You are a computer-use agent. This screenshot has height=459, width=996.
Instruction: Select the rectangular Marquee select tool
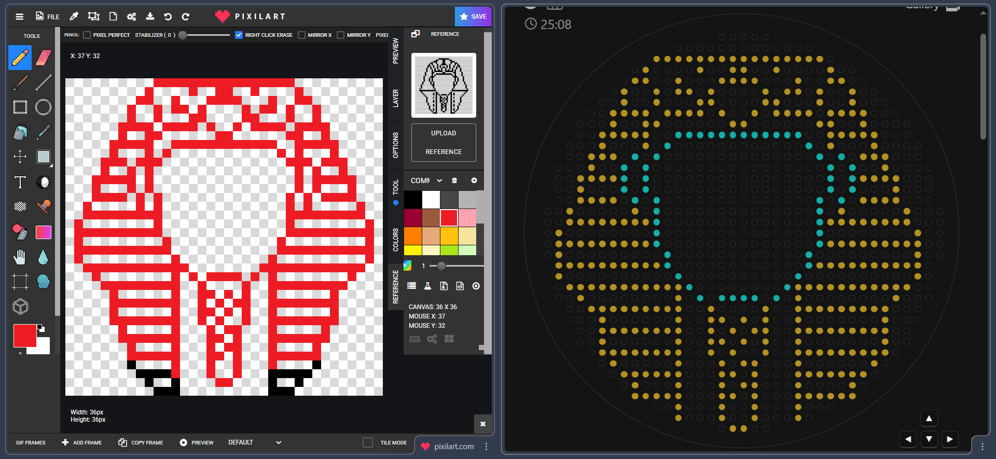point(20,282)
